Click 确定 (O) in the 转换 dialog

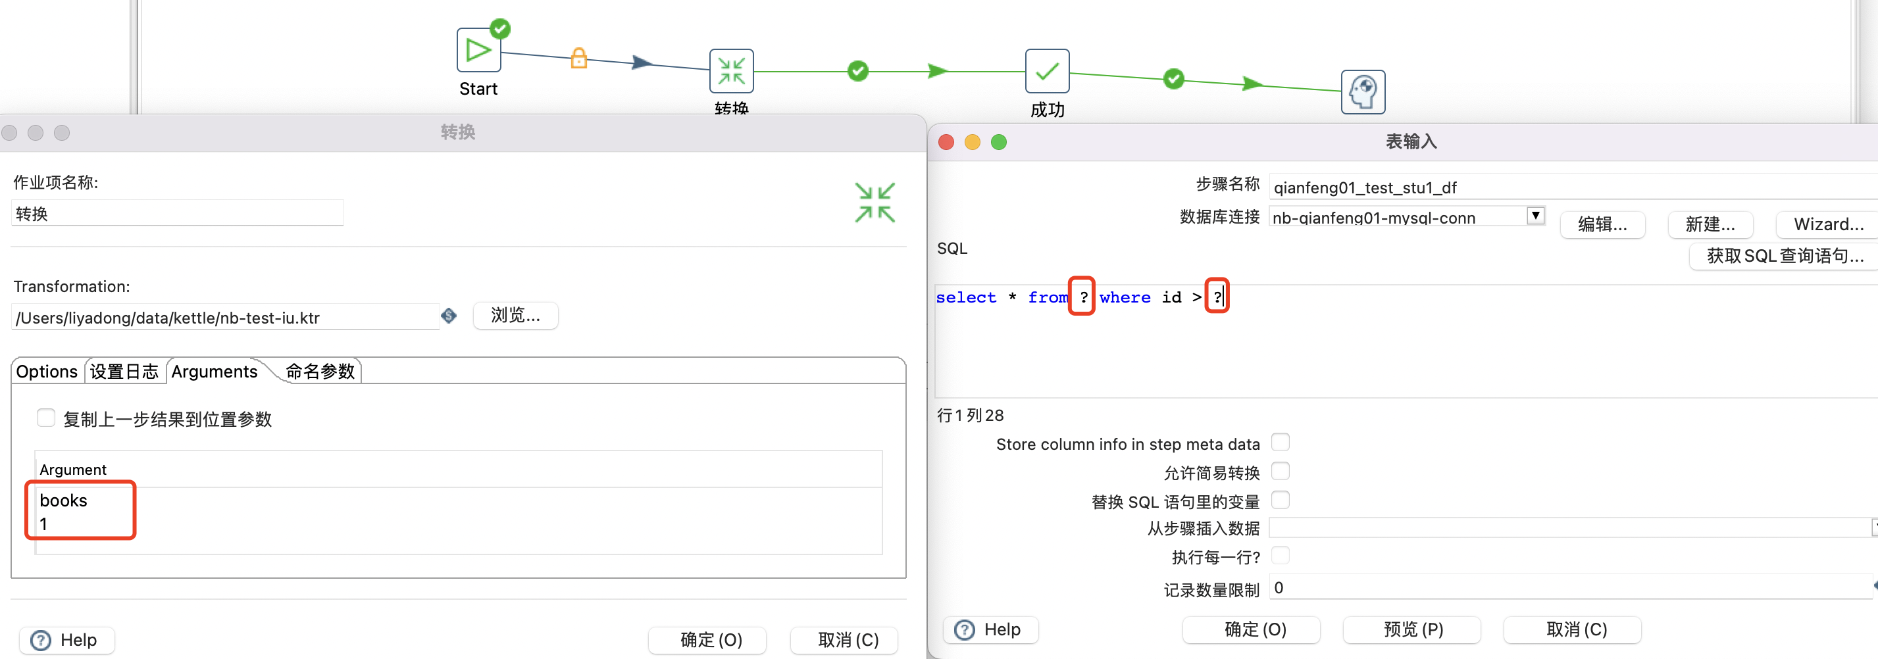707,640
